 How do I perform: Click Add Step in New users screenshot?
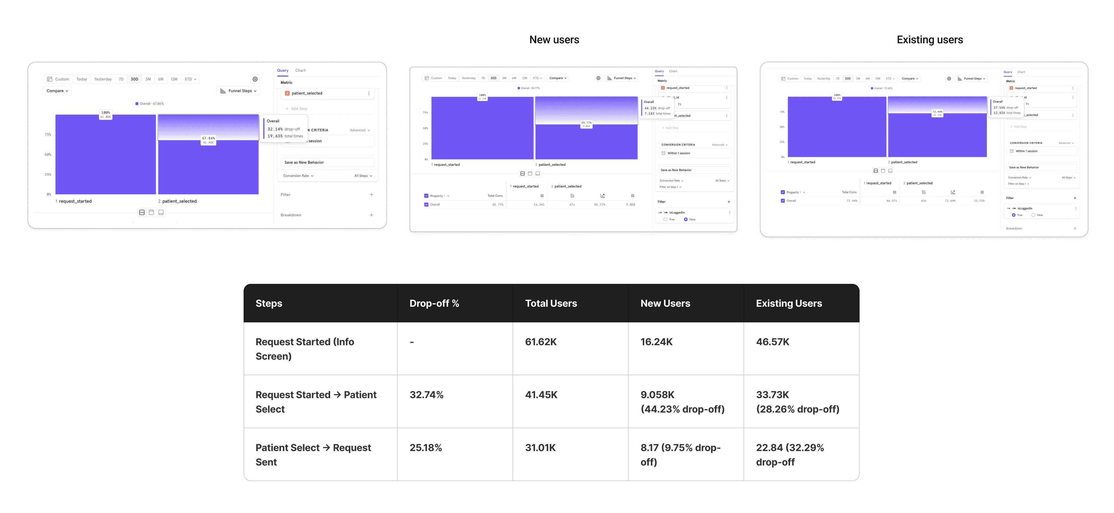click(x=694, y=128)
